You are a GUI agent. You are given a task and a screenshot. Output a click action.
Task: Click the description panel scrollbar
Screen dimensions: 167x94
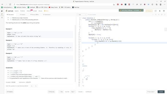coord(75,53)
